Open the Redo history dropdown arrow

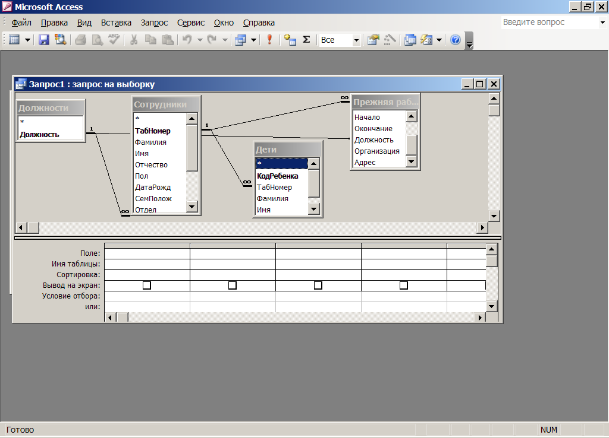[225, 40]
